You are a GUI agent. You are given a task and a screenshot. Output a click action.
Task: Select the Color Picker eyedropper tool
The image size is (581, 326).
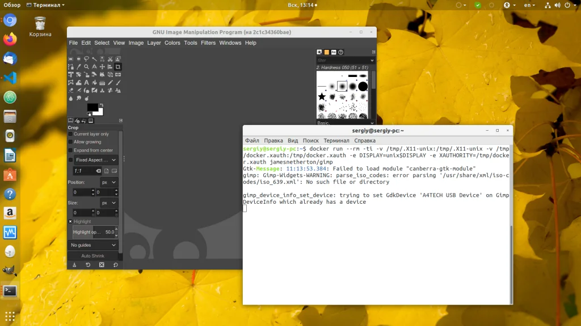pyautogui.click(x=78, y=67)
